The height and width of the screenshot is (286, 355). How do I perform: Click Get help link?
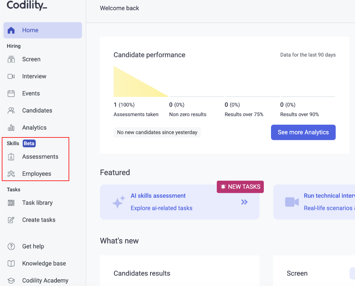tap(33, 246)
